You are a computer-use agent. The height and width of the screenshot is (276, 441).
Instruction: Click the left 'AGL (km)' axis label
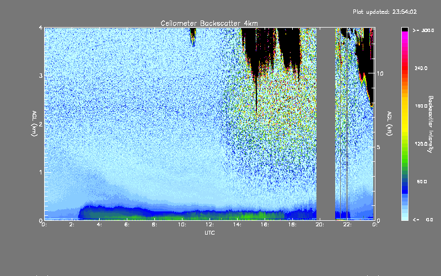34,124
